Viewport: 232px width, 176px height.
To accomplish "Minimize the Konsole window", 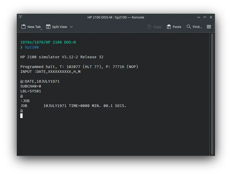I will pos(199,17).
